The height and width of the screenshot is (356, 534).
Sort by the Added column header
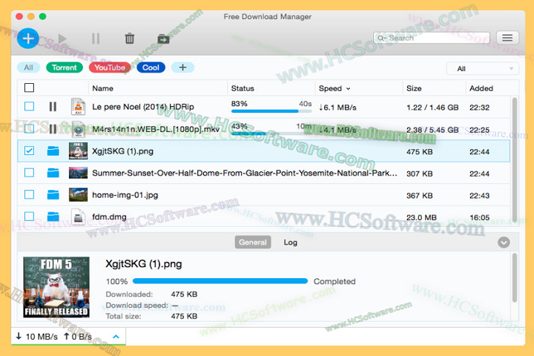[481, 88]
